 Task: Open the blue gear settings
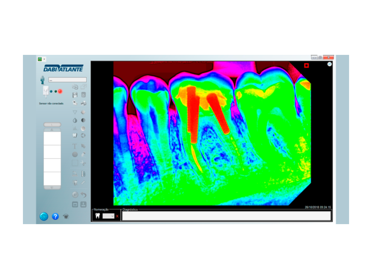click(44, 216)
